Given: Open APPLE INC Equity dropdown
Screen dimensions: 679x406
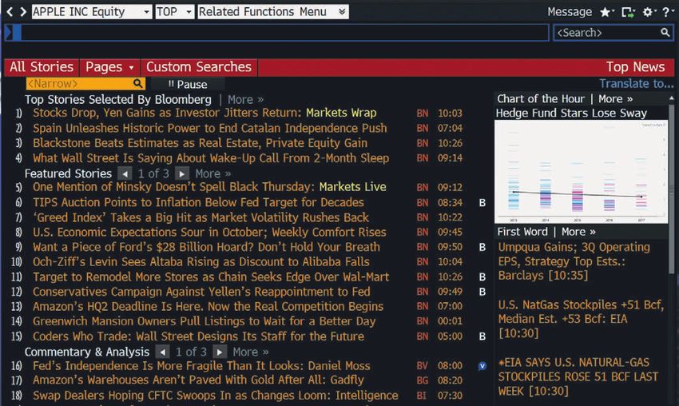Looking at the screenshot, I should pyautogui.click(x=92, y=12).
